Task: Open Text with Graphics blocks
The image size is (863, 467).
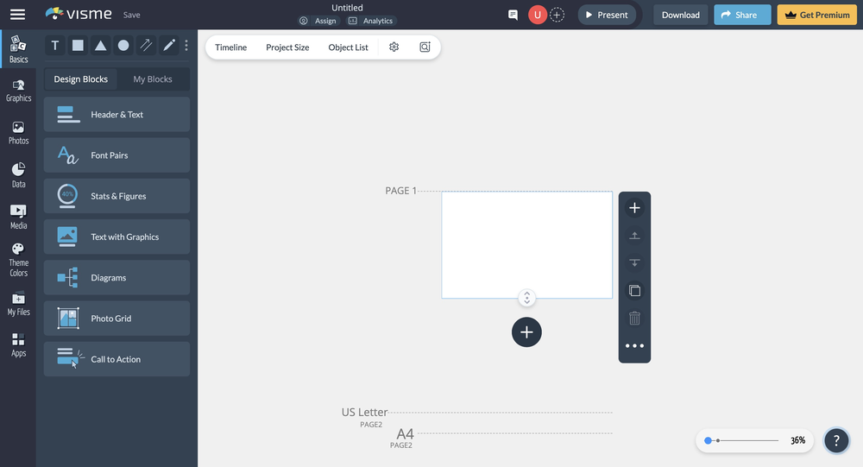Action: [x=117, y=237]
